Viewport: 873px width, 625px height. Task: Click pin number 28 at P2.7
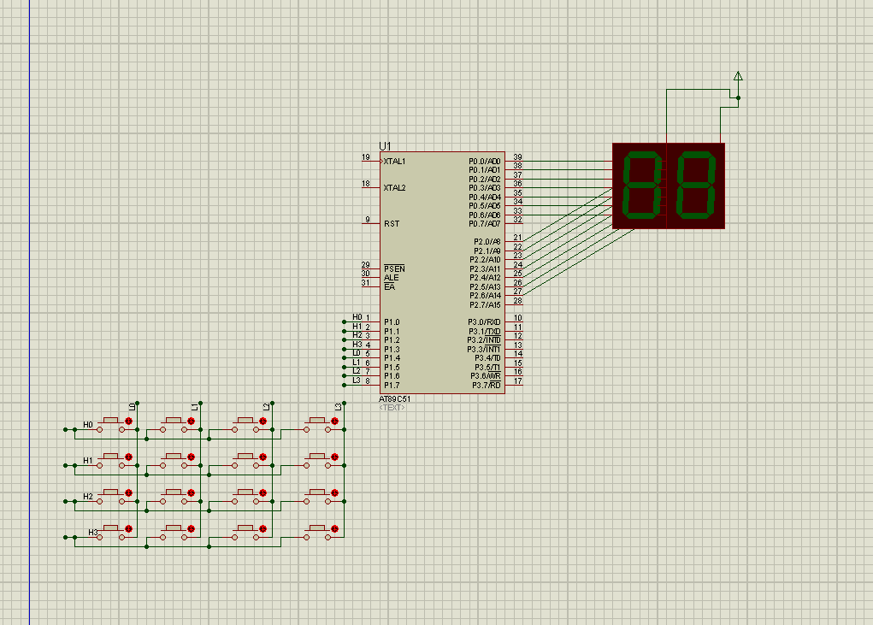click(x=518, y=301)
